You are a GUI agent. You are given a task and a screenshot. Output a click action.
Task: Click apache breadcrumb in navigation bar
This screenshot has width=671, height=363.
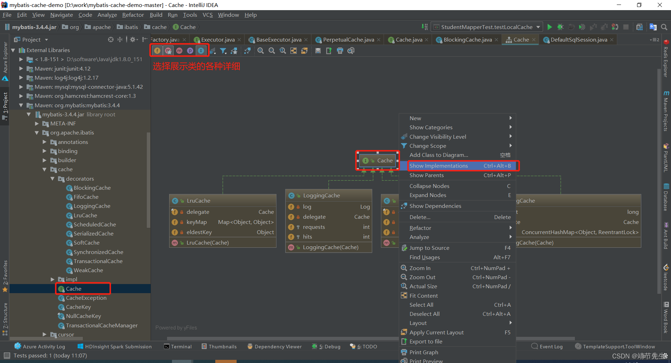pos(98,27)
